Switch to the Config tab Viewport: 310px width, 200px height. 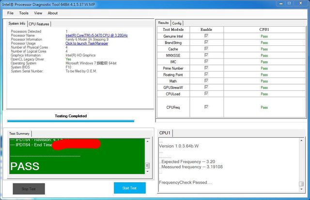tap(177, 23)
